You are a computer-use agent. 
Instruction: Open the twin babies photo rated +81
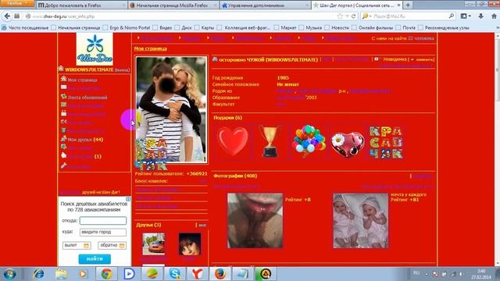[361, 220]
